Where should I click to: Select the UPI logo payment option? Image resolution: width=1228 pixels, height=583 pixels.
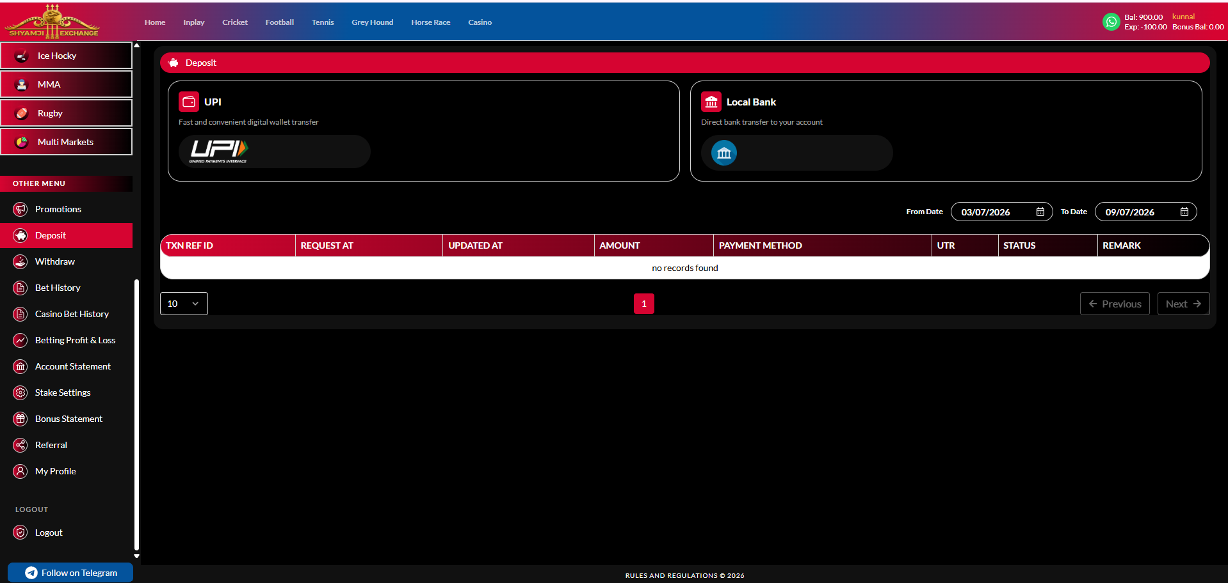click(275, 152)
